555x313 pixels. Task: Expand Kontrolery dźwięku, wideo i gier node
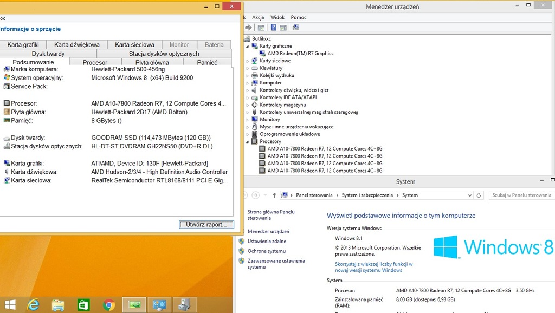point(247,90)
